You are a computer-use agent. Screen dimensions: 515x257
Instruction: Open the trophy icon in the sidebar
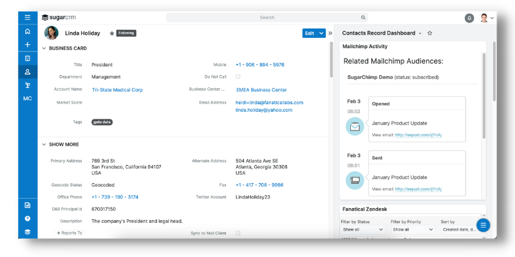tap(28, 85)
